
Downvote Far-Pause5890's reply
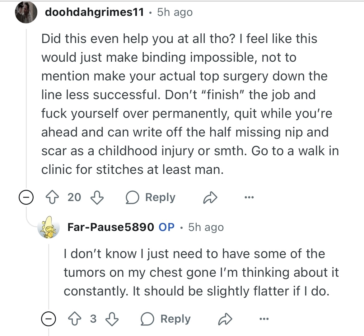[x=112, y=319]
